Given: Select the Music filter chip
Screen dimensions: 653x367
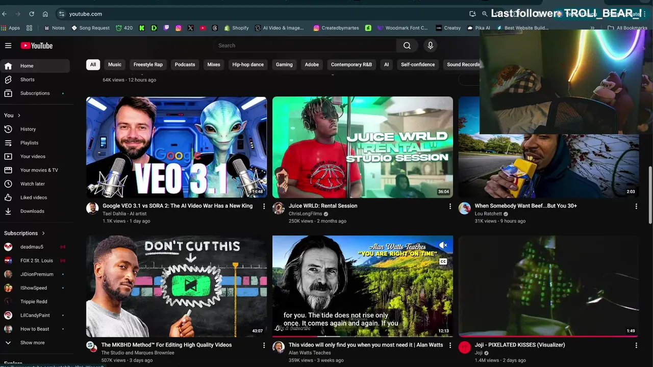Looking at the screenshot, I should pos(115,65).
